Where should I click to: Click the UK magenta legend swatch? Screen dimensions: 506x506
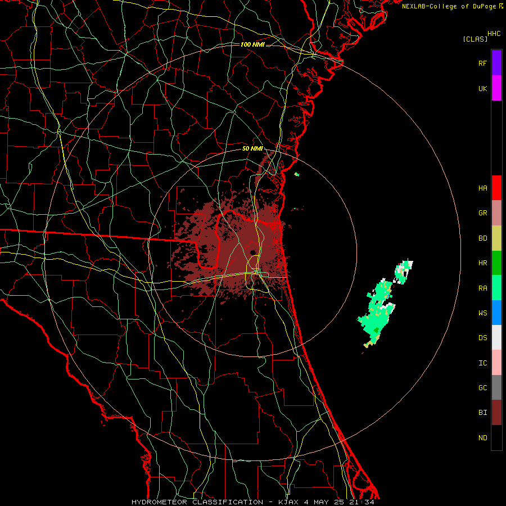pyautogui.click(x=496, y=88)
